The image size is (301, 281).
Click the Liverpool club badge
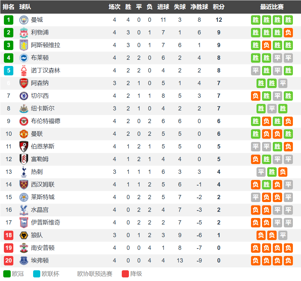(24, 32)
